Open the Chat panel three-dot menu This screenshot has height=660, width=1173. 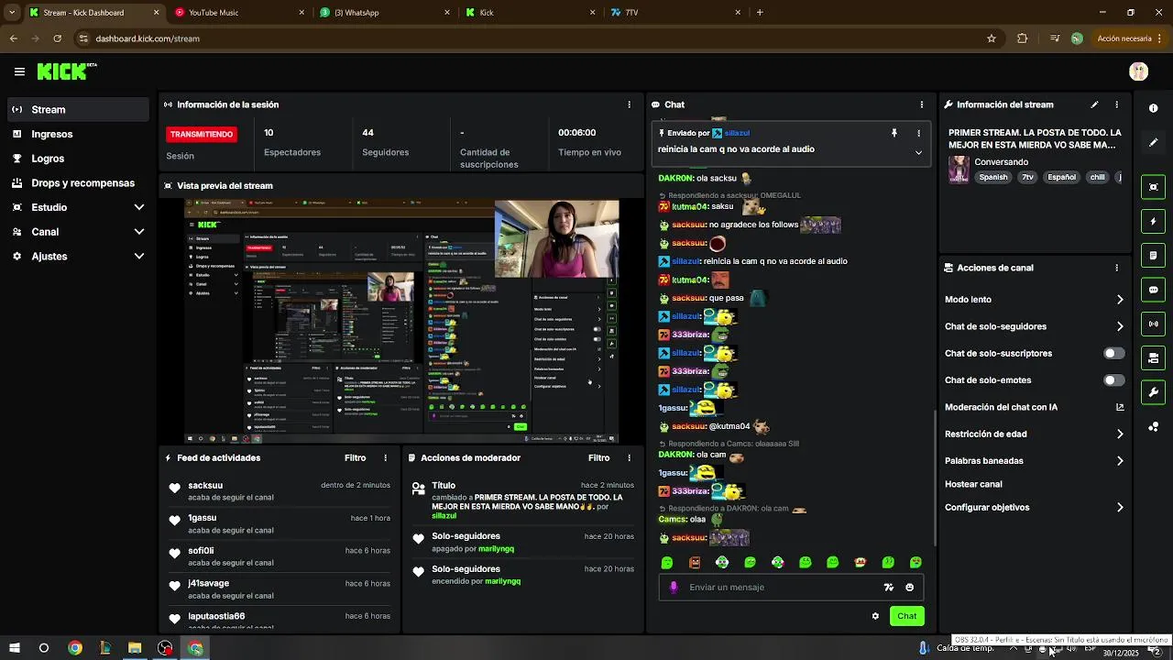point(921,104)
